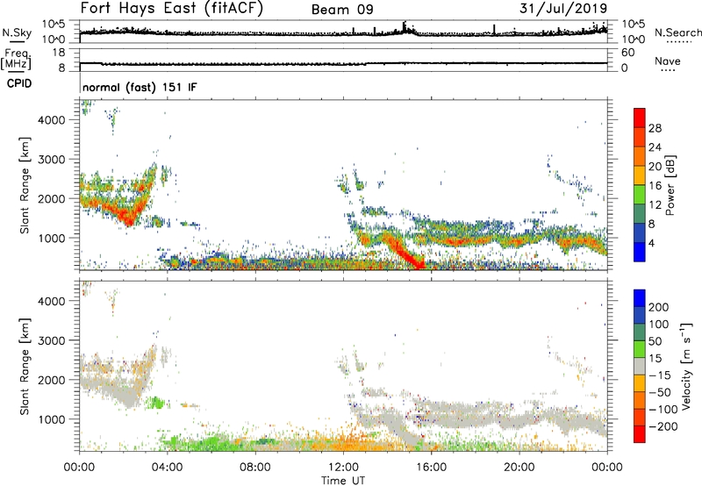
Task: Click the power color bar red segment
Action: [x=640, y=118]
